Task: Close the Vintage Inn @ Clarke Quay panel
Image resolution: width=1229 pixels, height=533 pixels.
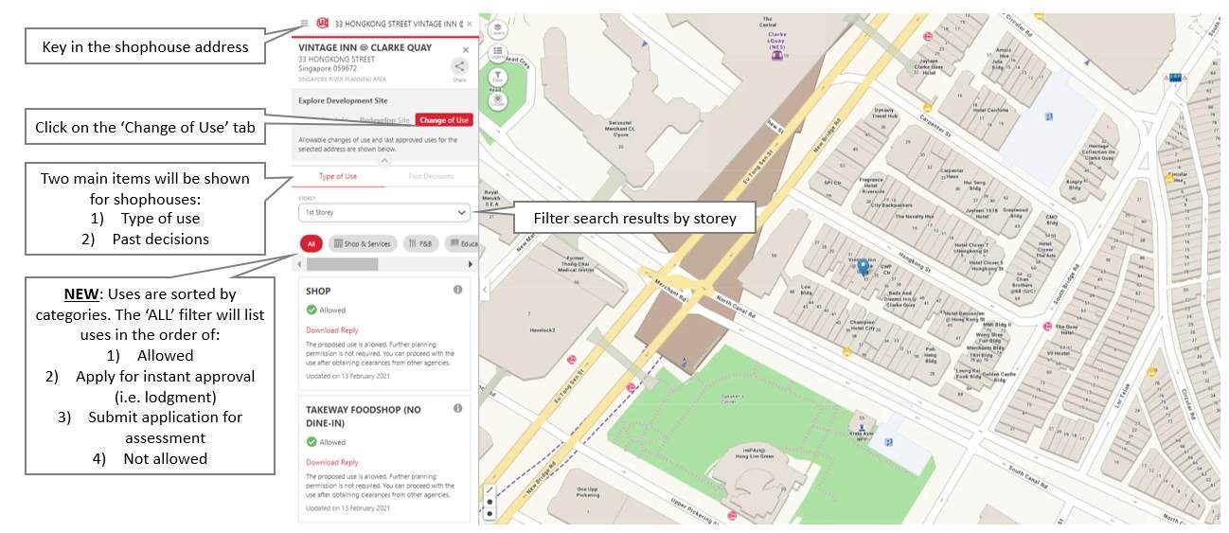Action: click(x=465, y=49)
